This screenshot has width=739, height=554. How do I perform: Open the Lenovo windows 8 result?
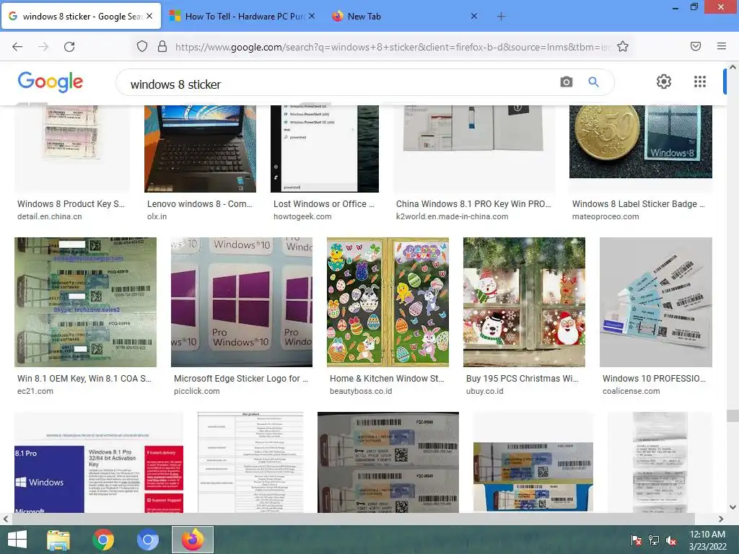pyautogui.click(x=199, y=204)
